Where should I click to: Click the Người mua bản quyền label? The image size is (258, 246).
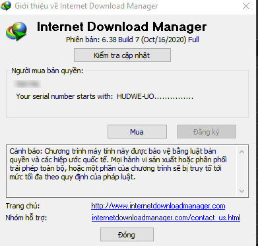point(48,71)
